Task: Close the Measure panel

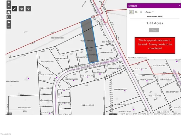Action: tap(179, 6)
